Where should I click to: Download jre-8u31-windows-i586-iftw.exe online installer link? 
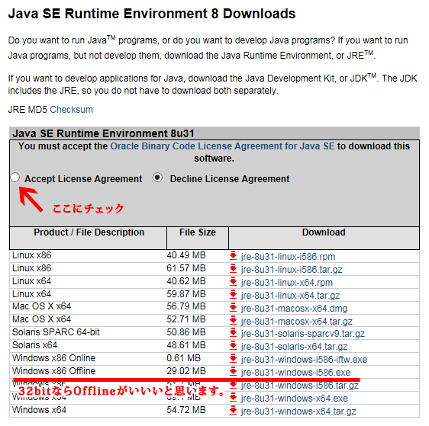tap(304, 360)
